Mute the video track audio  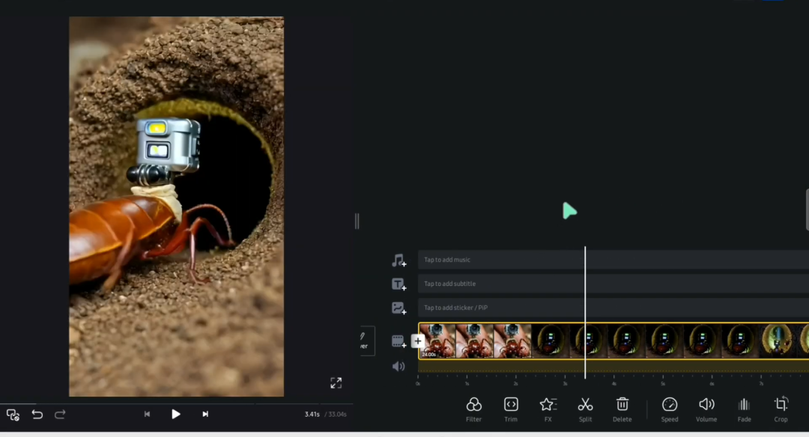click(399, 367)
